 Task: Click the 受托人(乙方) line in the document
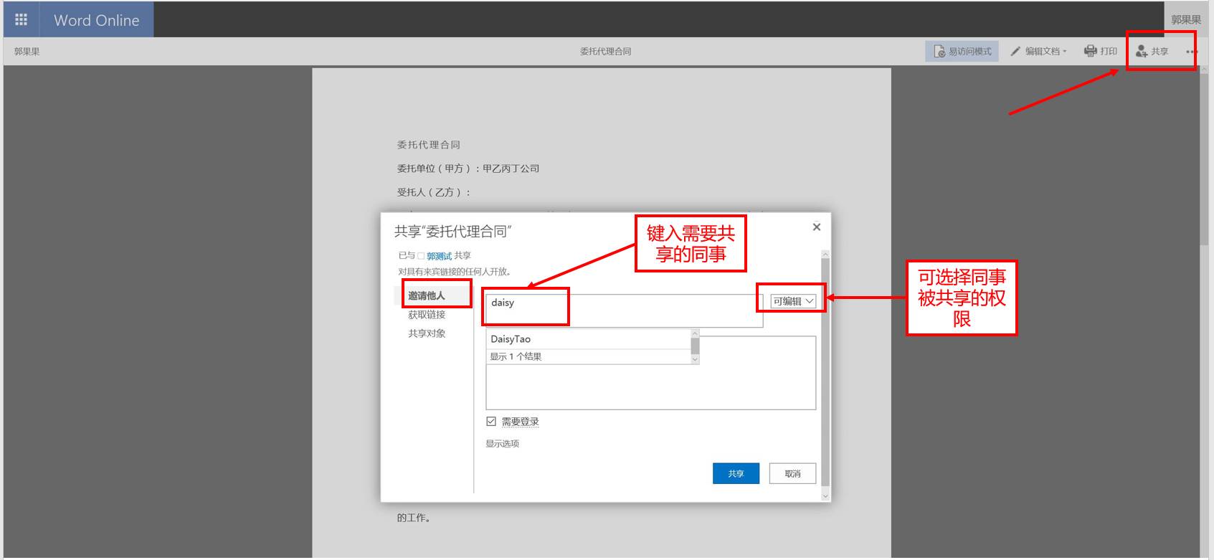pos(434,192)
